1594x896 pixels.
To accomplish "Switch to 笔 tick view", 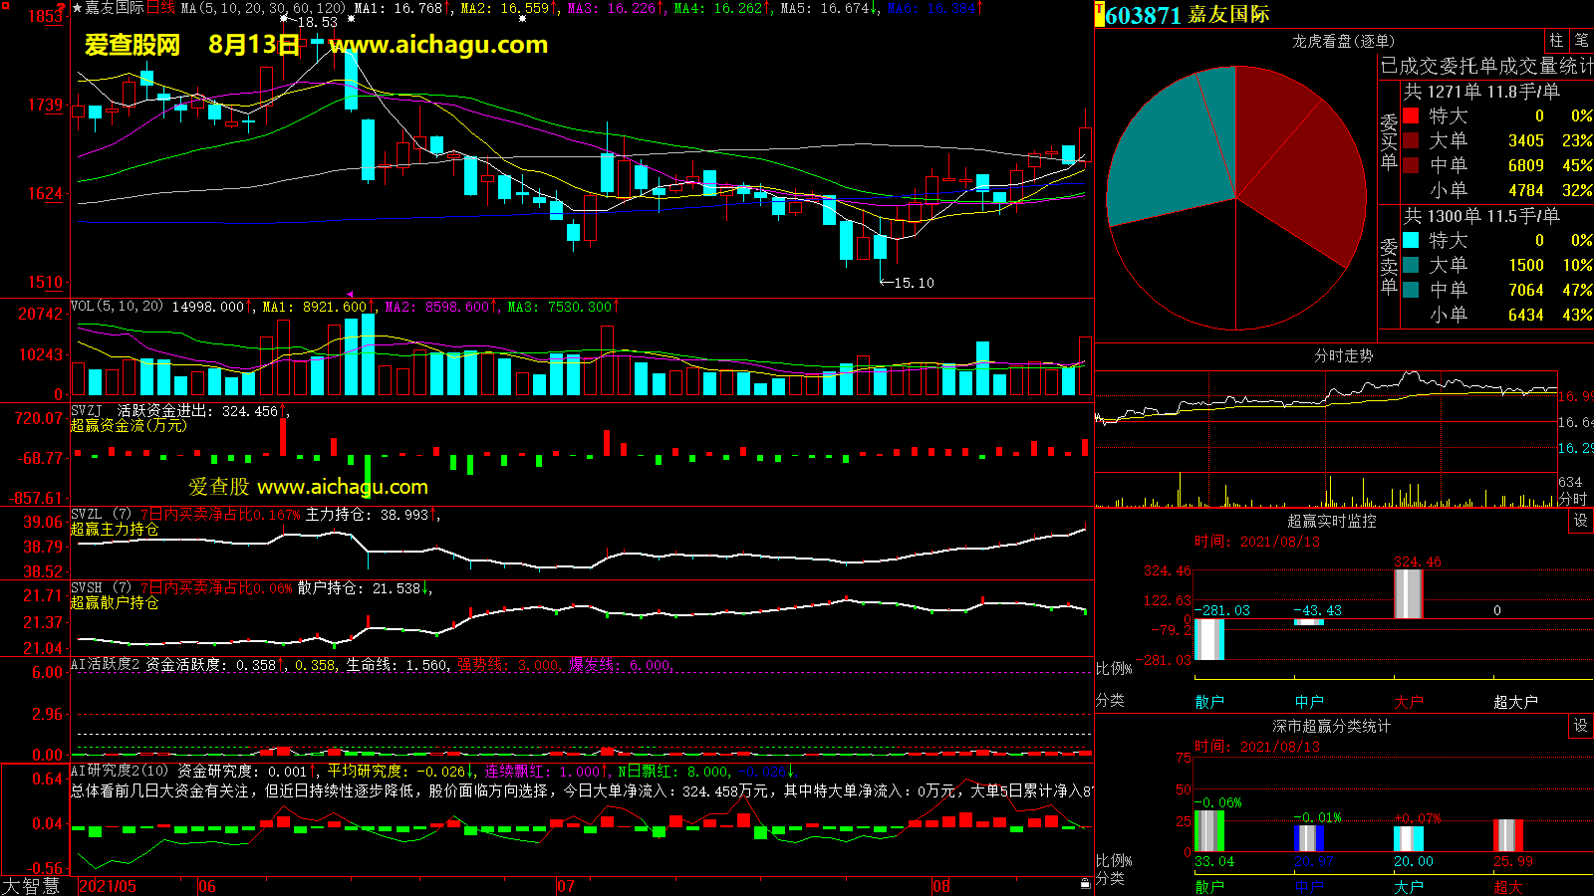I will click(1581, 40).
